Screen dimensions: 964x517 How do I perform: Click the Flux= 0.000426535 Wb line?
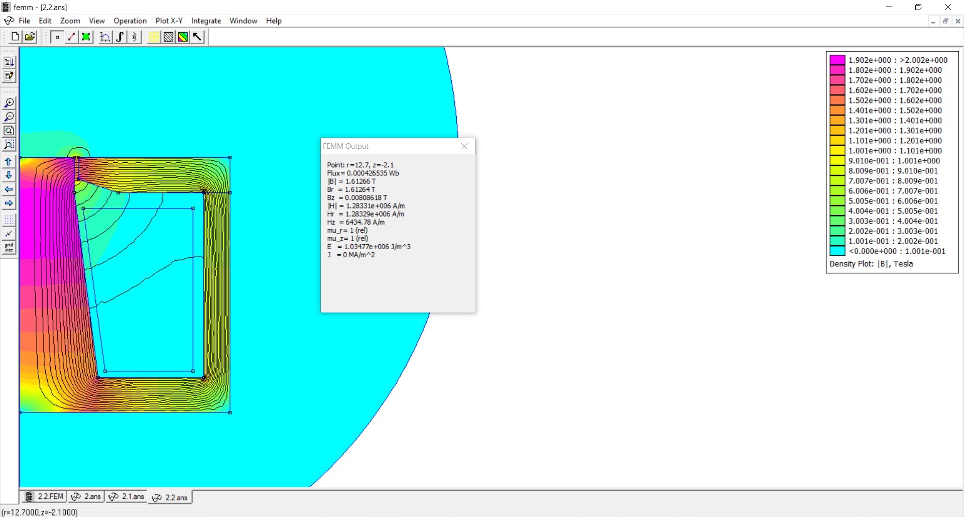point(363,173)
